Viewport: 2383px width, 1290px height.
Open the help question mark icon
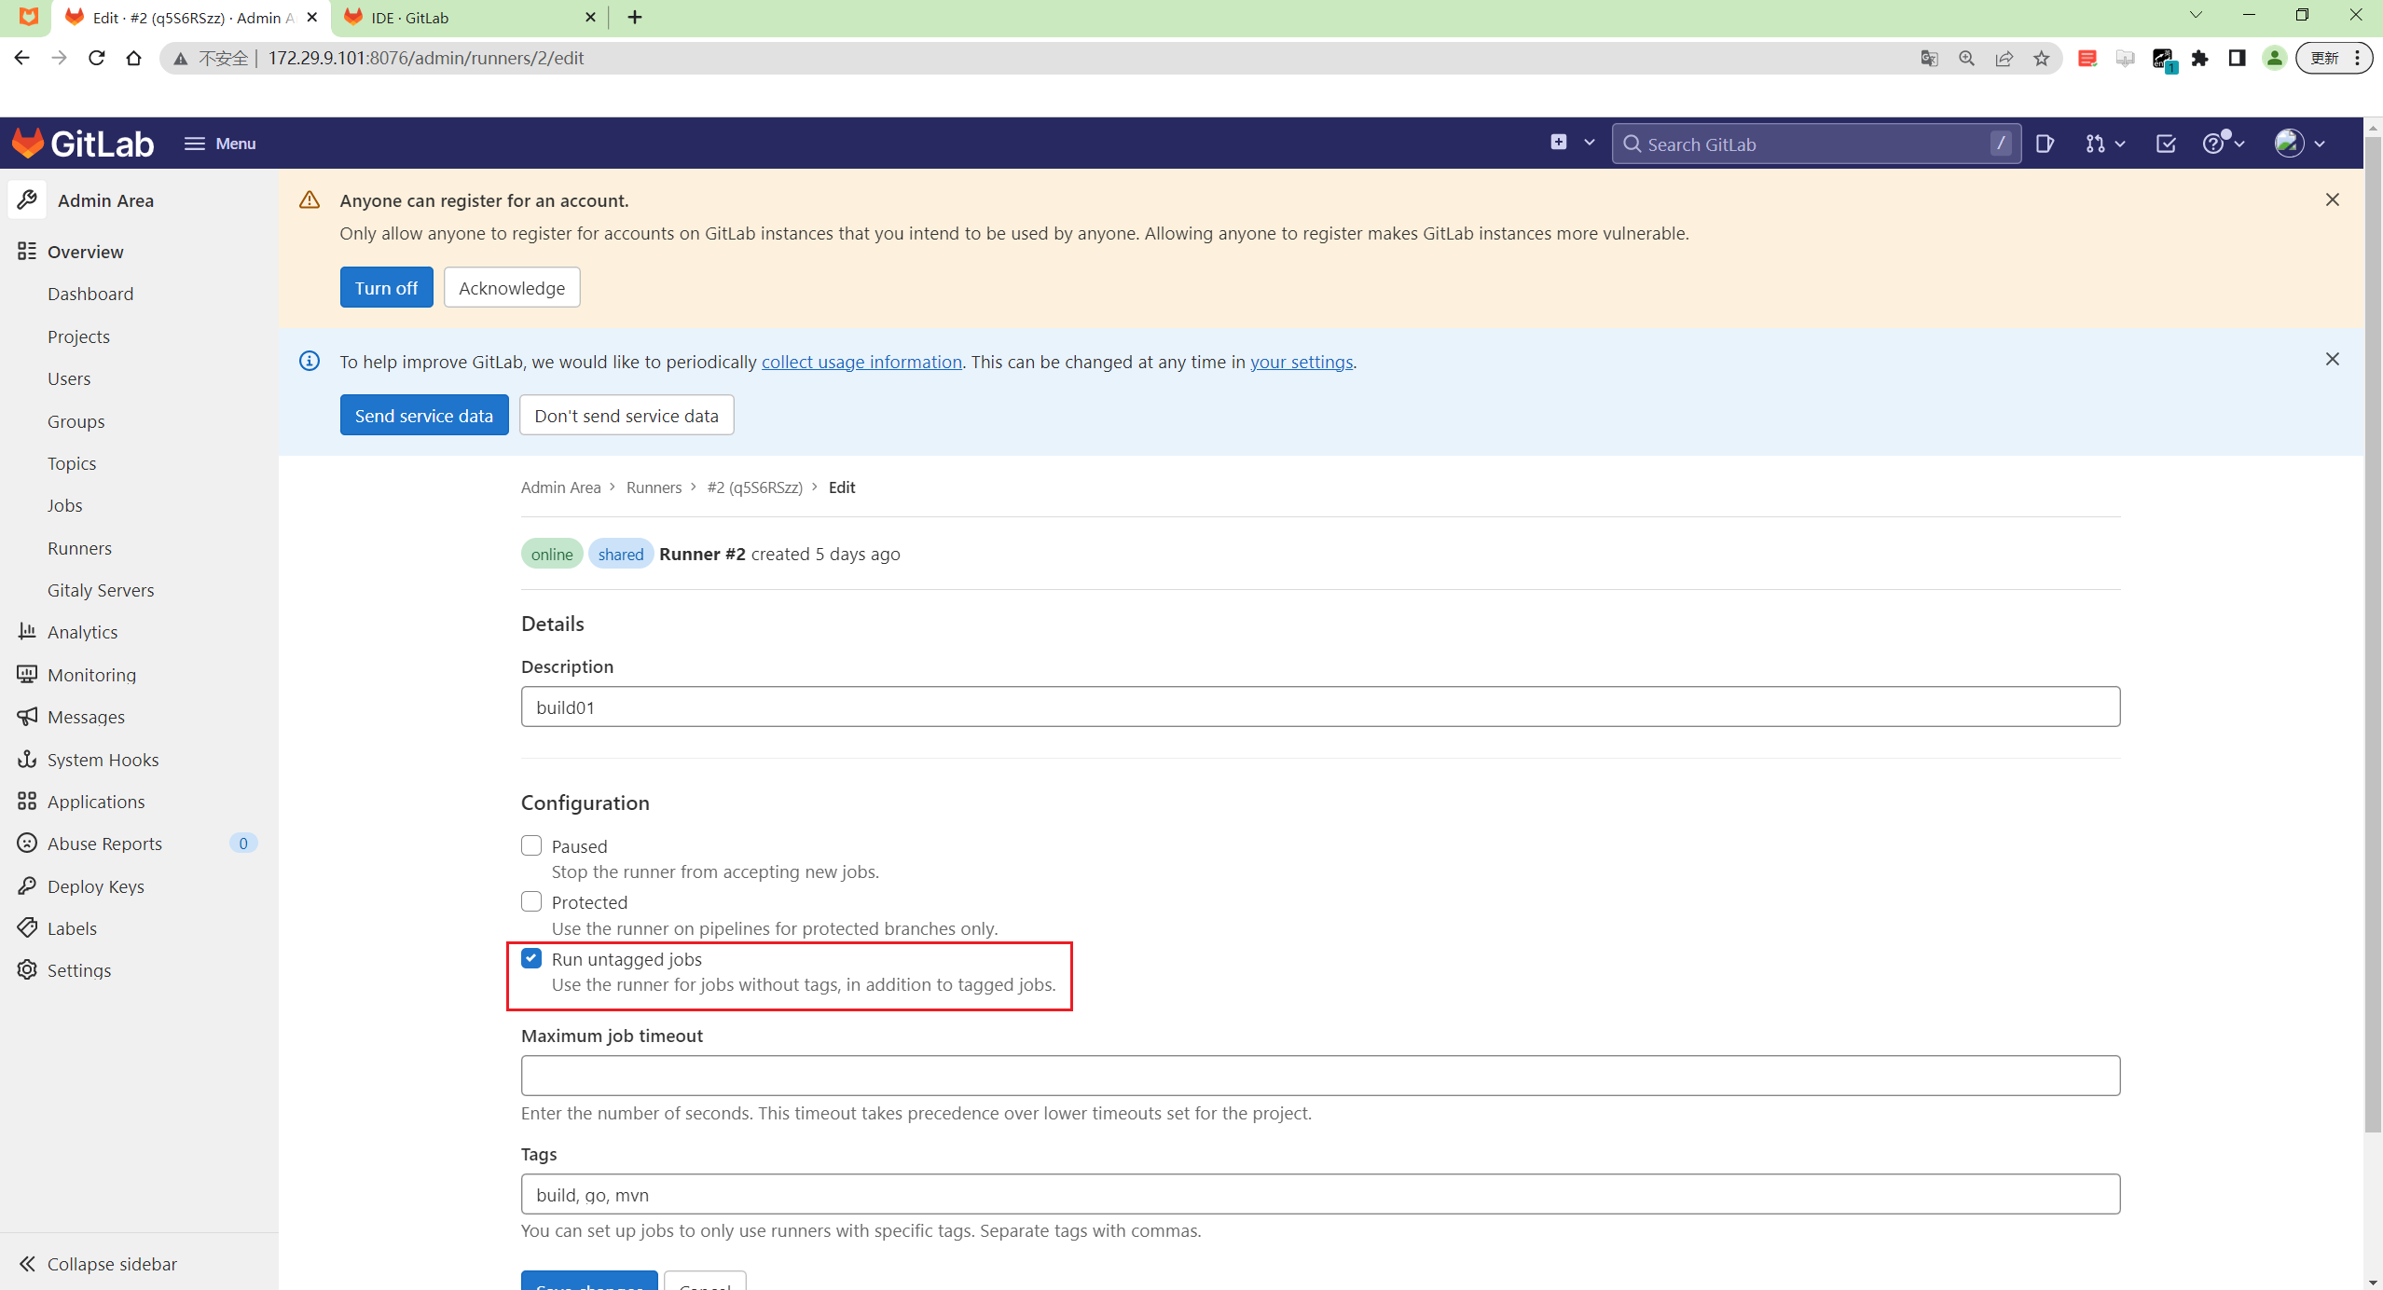pos(2213,144)
